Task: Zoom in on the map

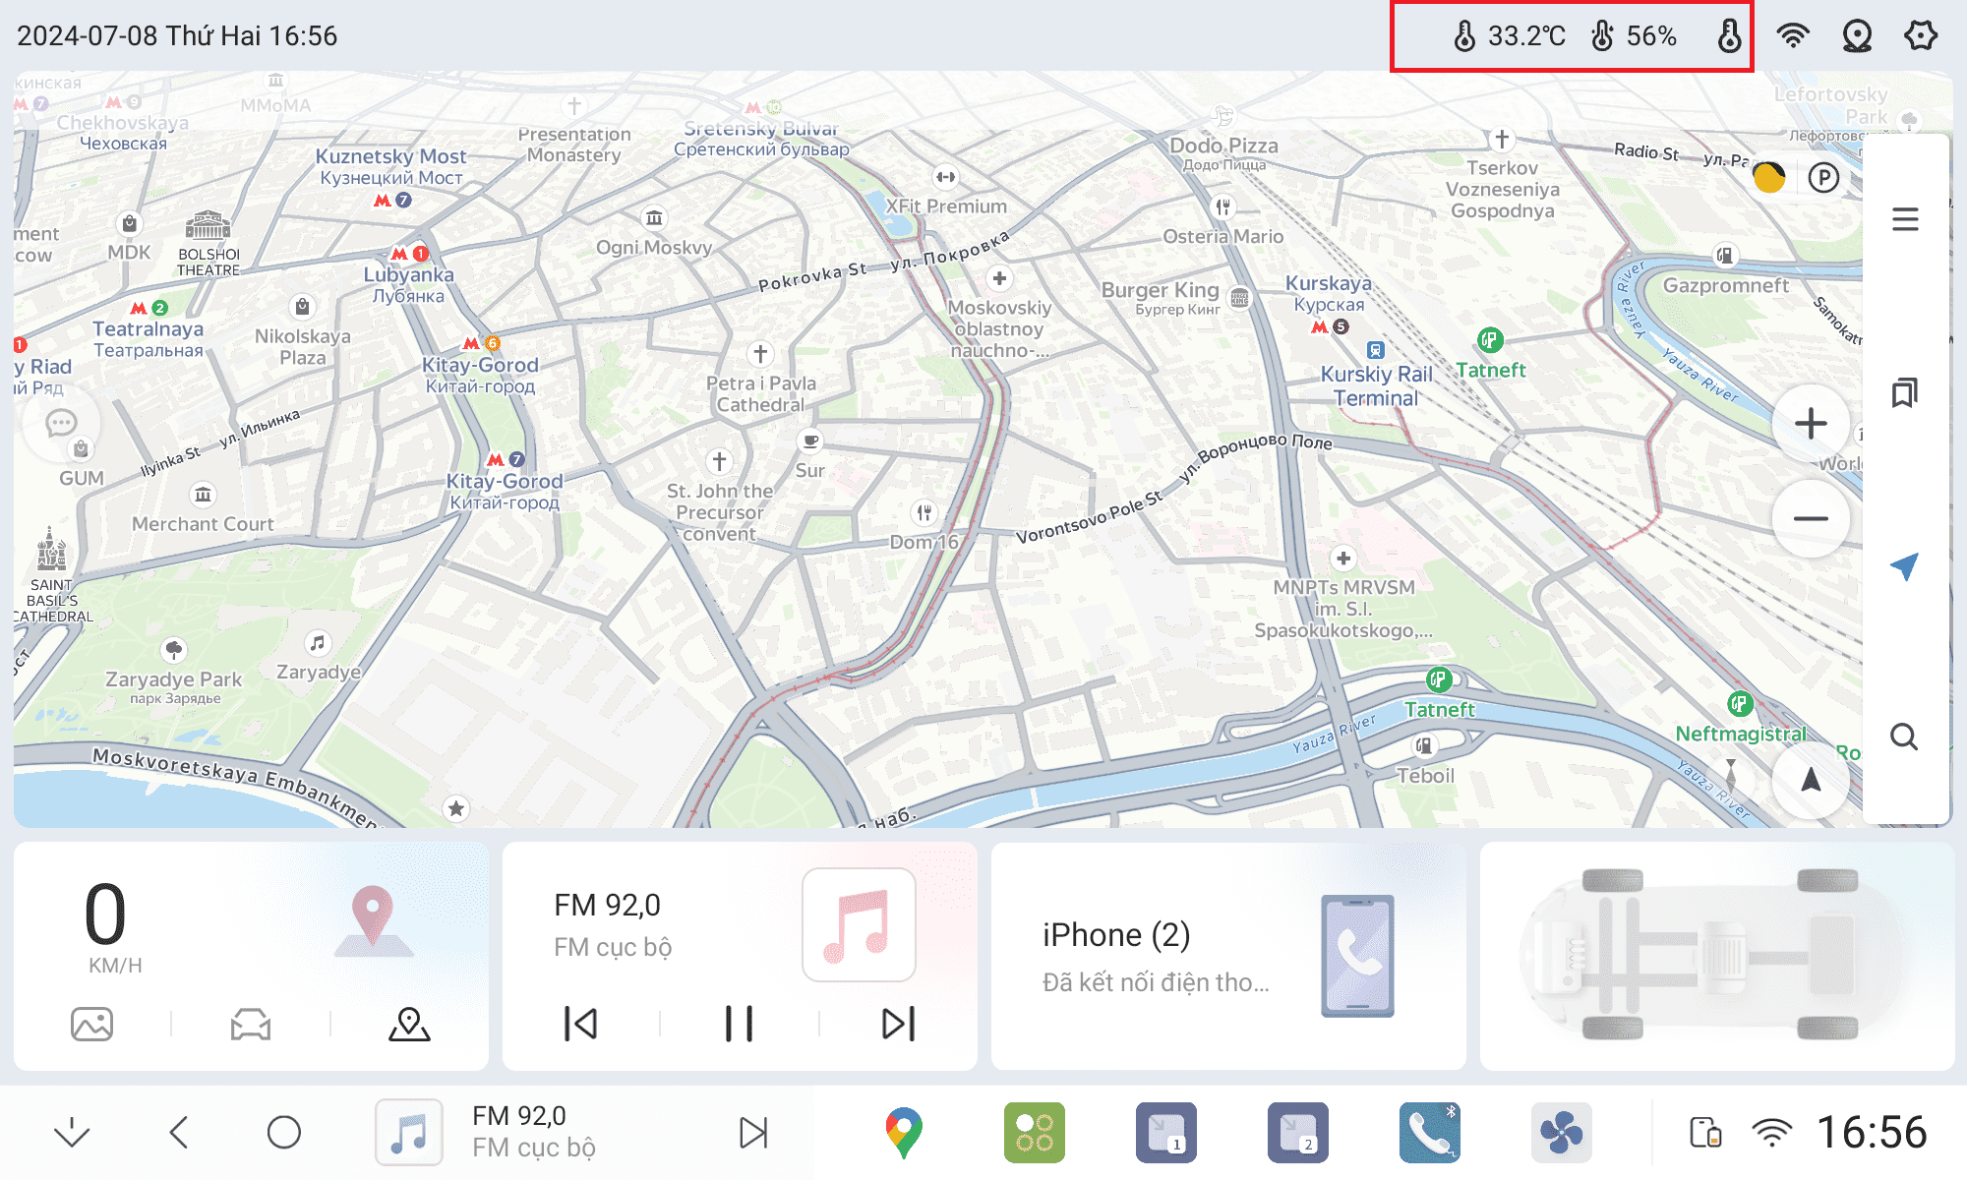Action: (x=1811, y=424)
